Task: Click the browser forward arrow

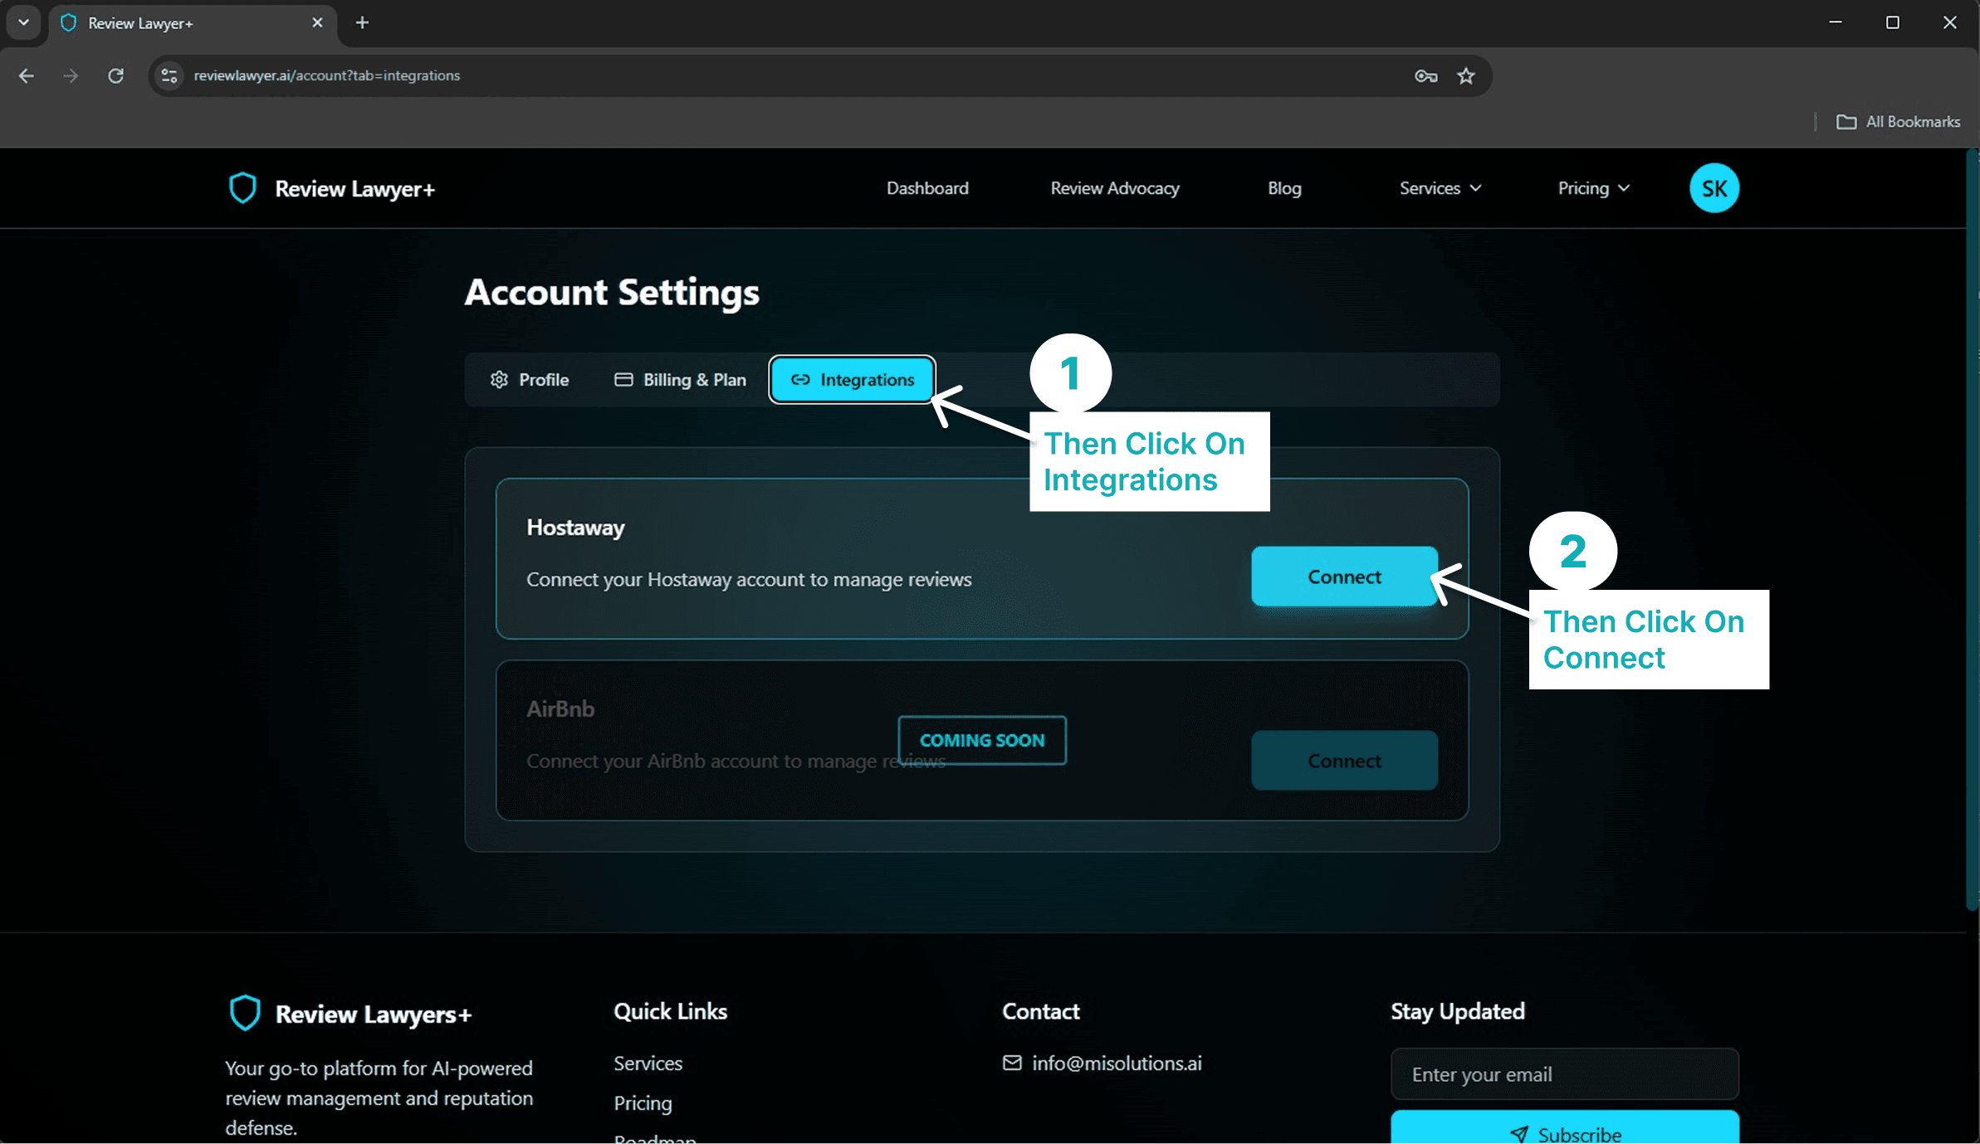Action: point(71,75)
